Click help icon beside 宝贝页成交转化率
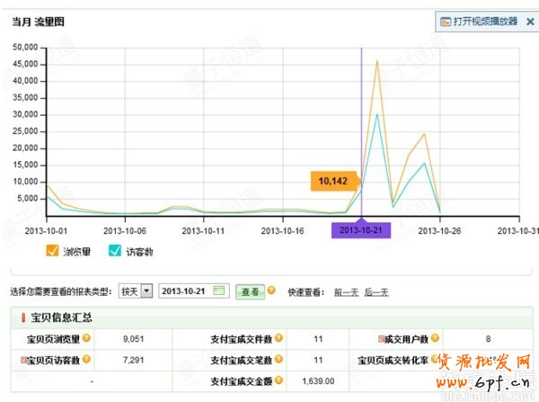The image size is (539, 402). click(437, 360)
